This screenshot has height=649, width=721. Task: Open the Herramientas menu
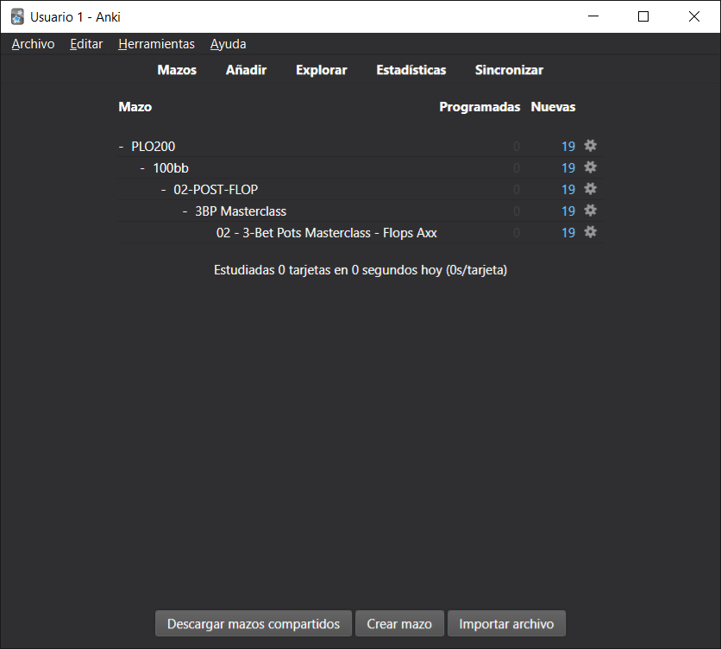coord(156,44)
